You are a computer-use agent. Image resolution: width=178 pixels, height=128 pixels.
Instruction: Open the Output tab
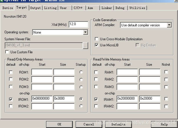tap(35, 8)
